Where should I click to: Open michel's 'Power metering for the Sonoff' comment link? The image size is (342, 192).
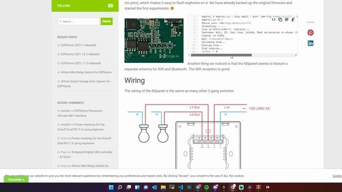[x=81, y=127]
